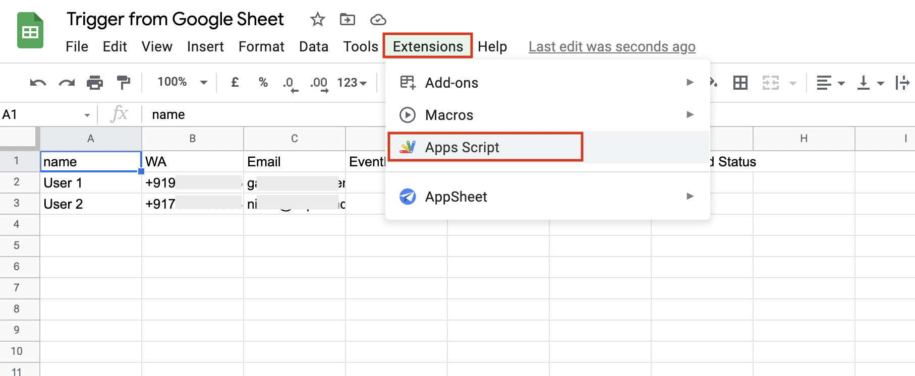The image size is (915, 376).
Task: Open the Data menu
Action: pyautogui.click(x=313, y=46)
